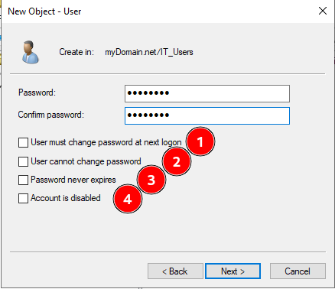Image resolution: width=335 pixels, height=289 pixels.
Task: Click the myDomain.net/IT_Users path text
Action: 149,52
